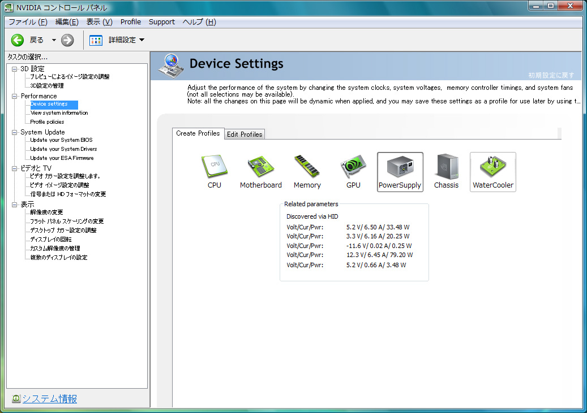Click the 戻る back label
This screenshot has height=413, width=587.
point(37,40)
